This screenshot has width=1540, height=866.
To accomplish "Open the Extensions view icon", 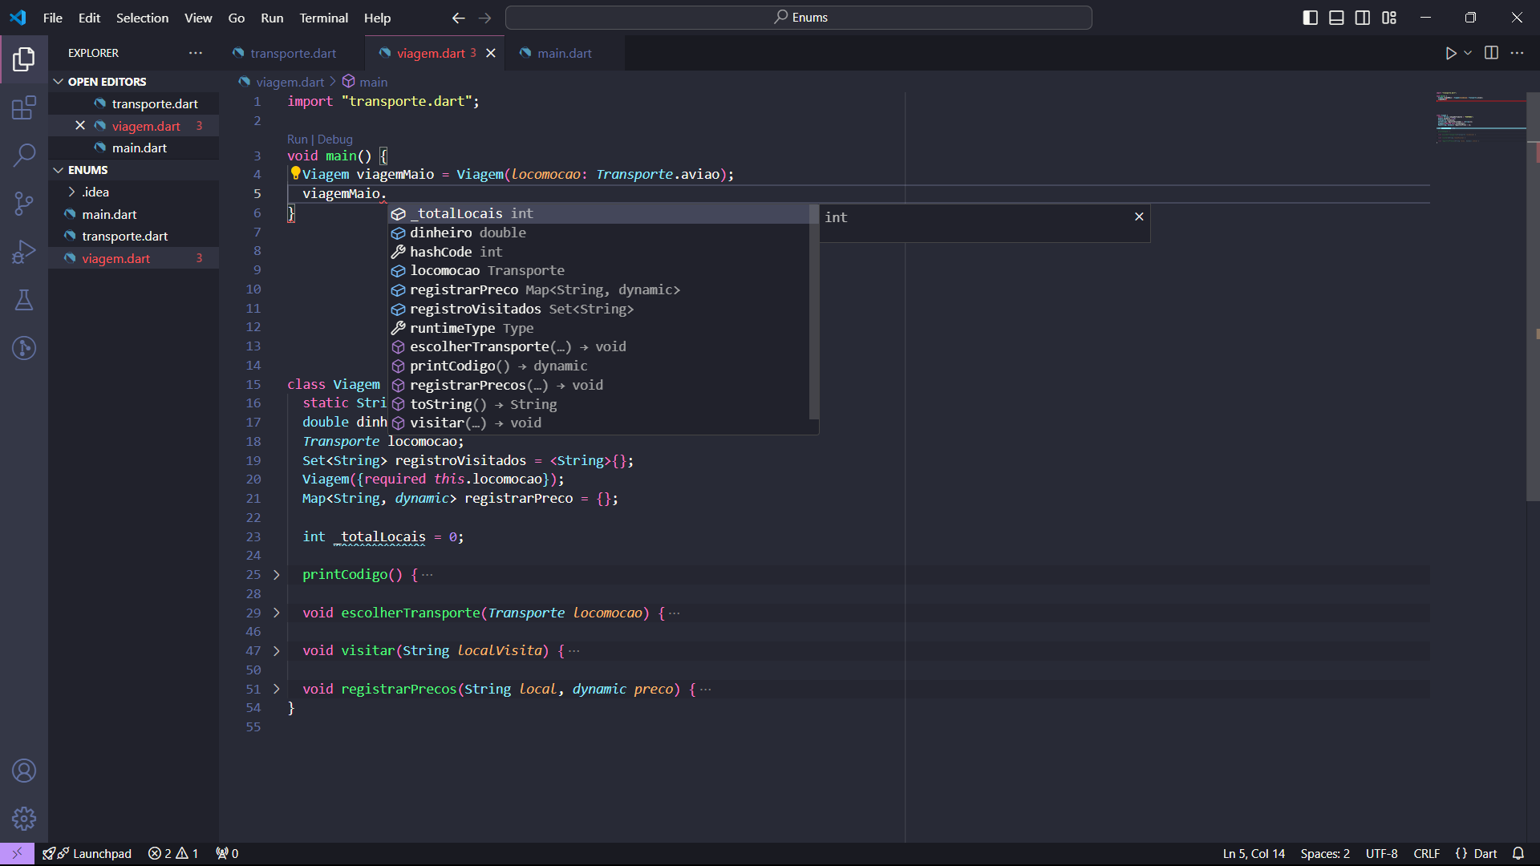I will 24,107.
